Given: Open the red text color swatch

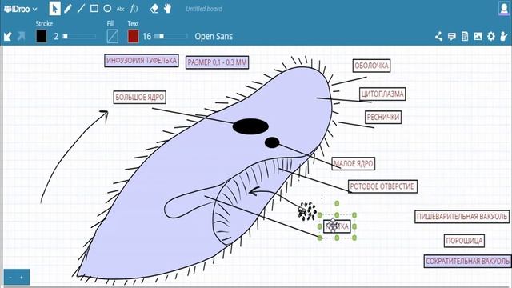Looking at the screenshot, I should 133,36.
